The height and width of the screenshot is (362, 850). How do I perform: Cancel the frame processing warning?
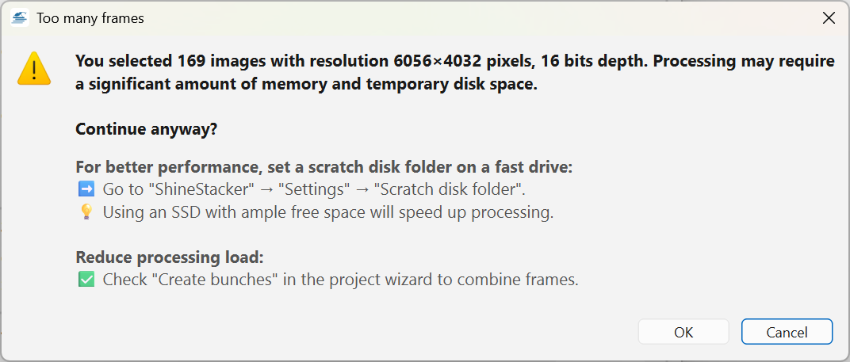click(787, 332)
